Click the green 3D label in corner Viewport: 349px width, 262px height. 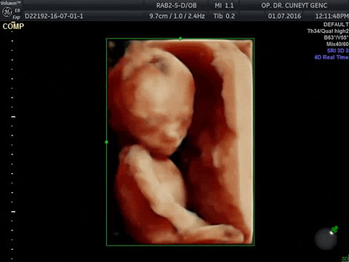coord(345,258)
